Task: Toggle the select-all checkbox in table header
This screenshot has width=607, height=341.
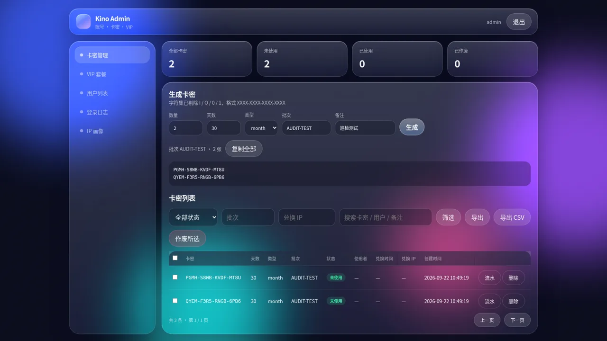Action: click(175, 258)
